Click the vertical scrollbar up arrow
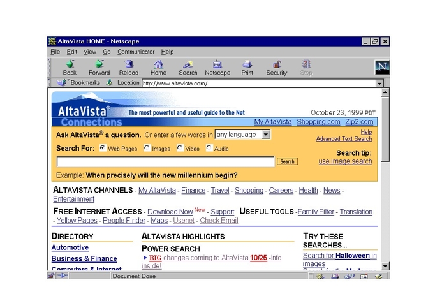This screenshot has width=442, height=294. point(385,92)
